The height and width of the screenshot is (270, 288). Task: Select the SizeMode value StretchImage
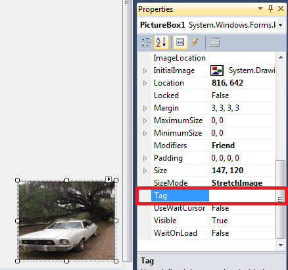[x=237, y=183]
